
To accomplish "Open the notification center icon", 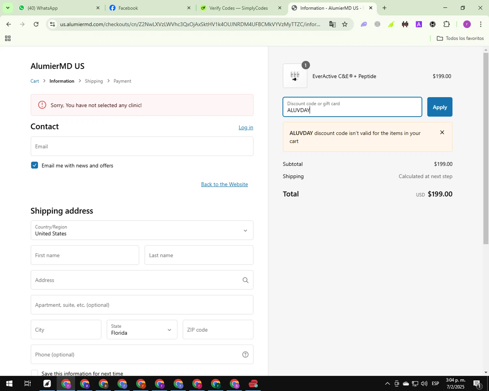I will click(x=478, y=384).
